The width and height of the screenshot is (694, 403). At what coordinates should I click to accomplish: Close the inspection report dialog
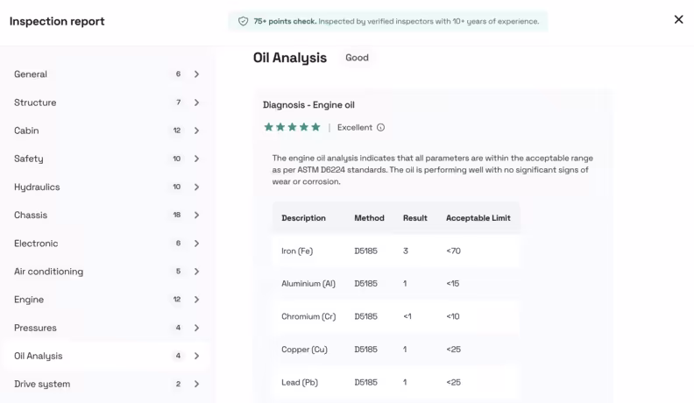click(678, 19)
